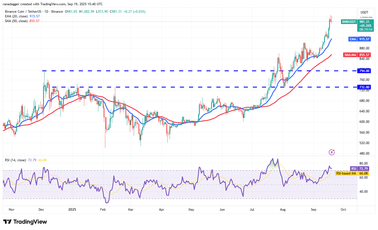Click the 1D timeframe in the chart legend
The width and height of the screenshot is (378, 230).
click(47, 12)
